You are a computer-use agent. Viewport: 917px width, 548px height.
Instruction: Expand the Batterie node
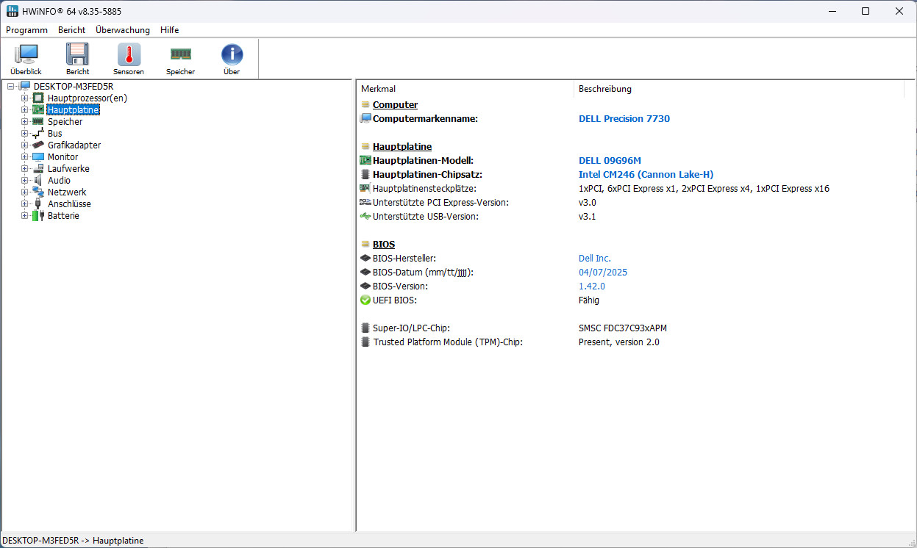click(x=25, y=216)
